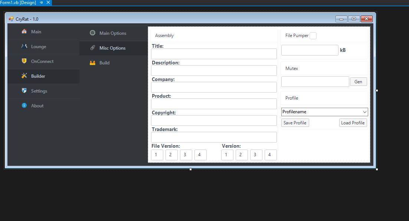409x221 pixels.
Task: Click Version second box
Action: (x=242, y=155)
